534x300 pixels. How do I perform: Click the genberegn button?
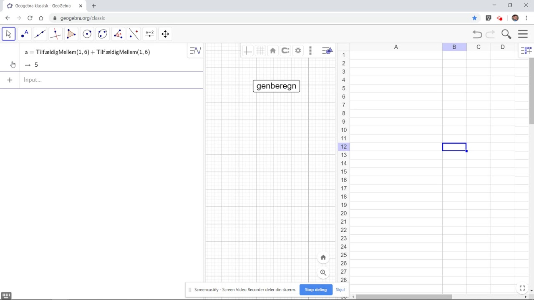click(276, 86)
